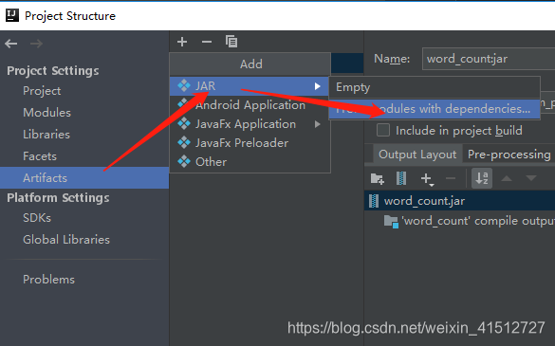Click the create archive icon in Output Layout
Screen dimensions: 555x346
(401, 178)
